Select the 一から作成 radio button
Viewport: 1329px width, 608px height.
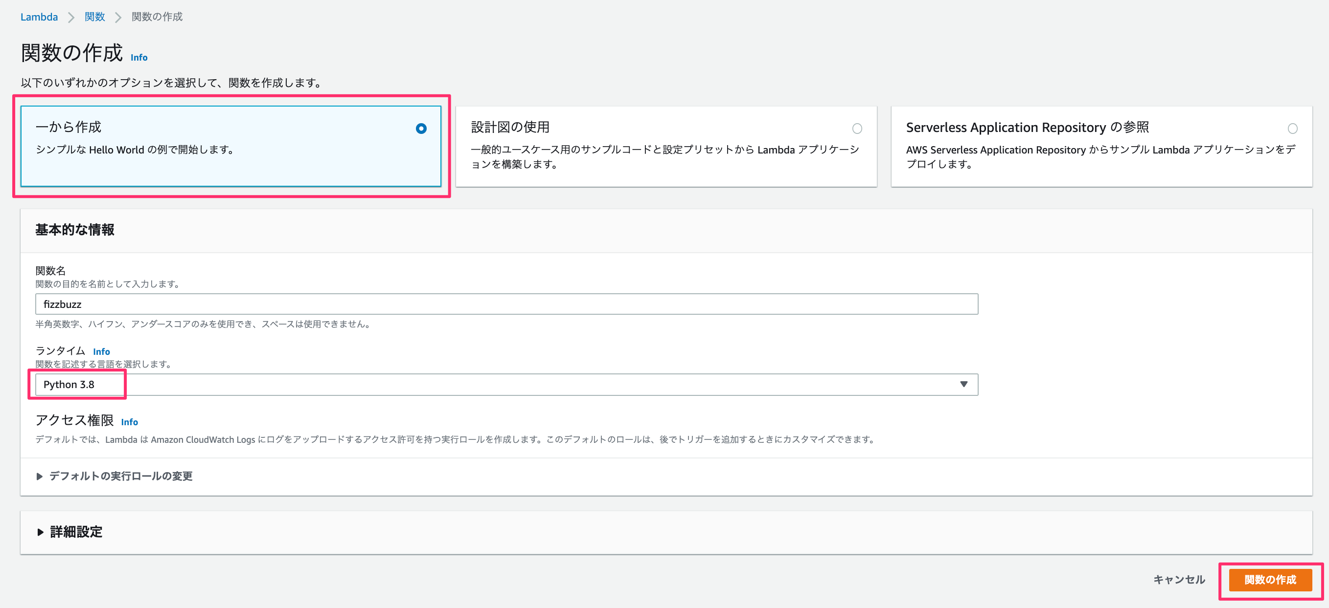point(421,129)
